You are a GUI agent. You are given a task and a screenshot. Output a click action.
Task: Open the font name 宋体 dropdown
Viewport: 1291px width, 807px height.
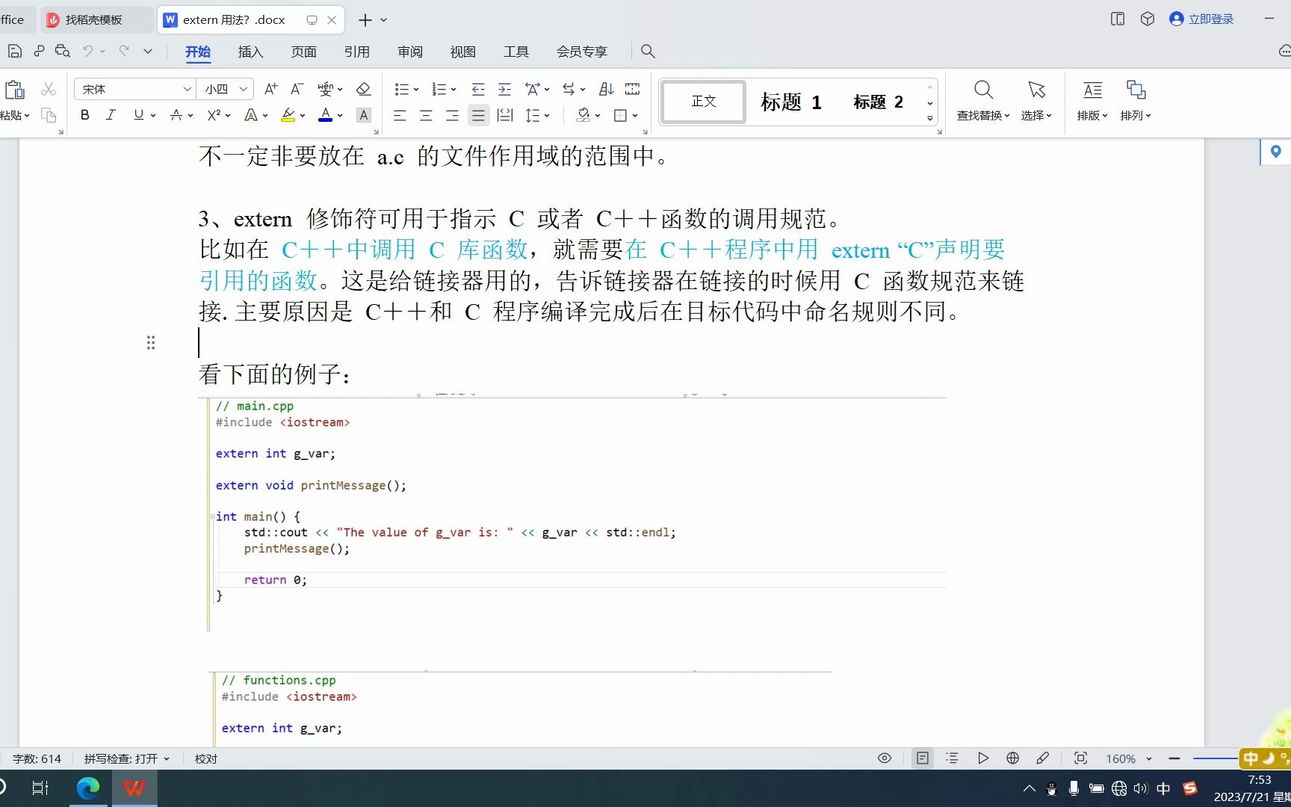[188, 90]
